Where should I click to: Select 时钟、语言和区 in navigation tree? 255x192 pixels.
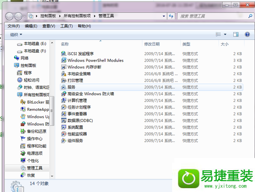pyautogui.click(x=37, y=88)
